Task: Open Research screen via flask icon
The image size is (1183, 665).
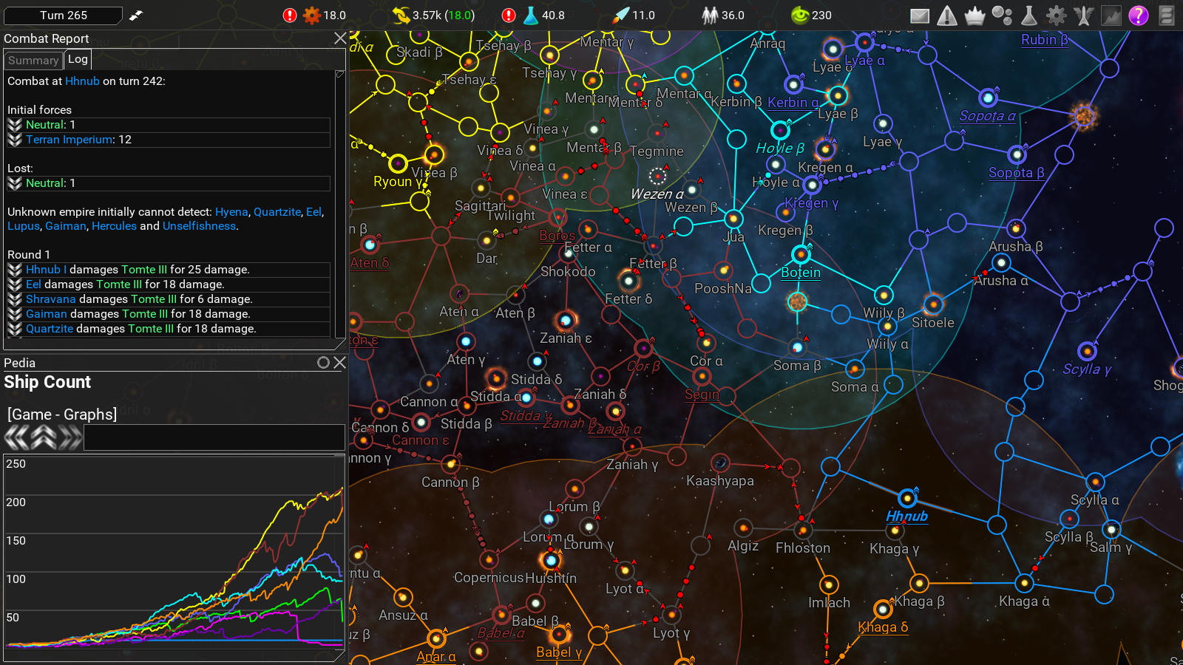Action: 1029,16
